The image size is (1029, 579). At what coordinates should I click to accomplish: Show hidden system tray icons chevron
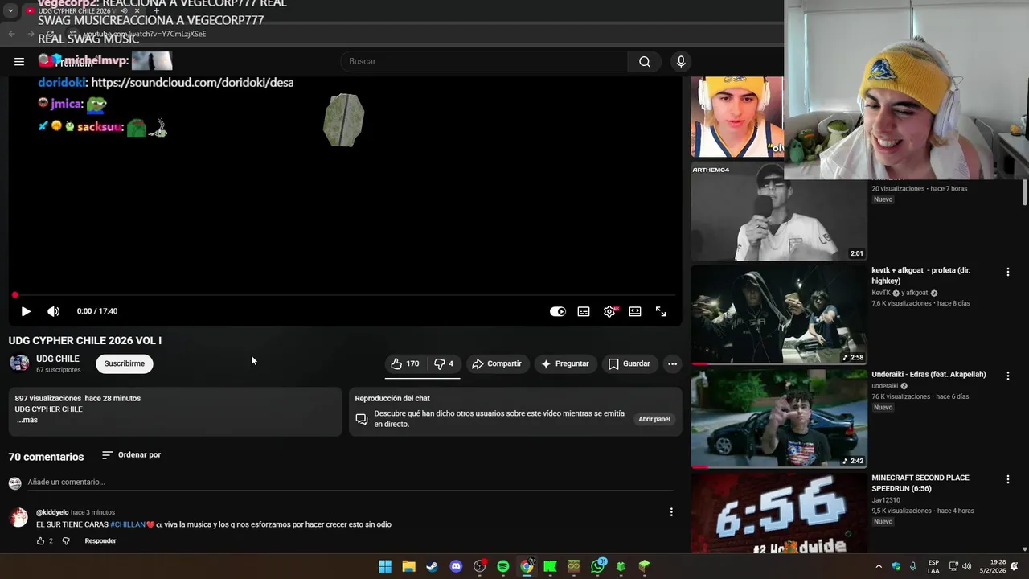coord(879,566)
